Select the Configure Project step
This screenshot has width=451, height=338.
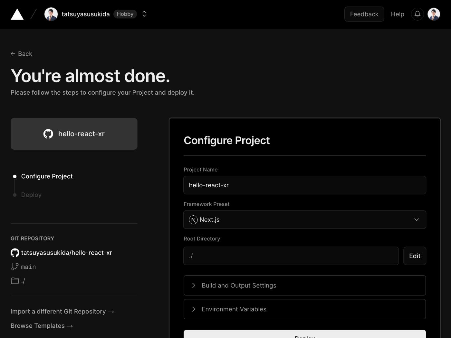(x=47, y=176)
